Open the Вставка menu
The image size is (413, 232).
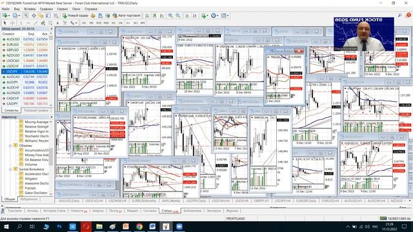(x=30, y=9)
